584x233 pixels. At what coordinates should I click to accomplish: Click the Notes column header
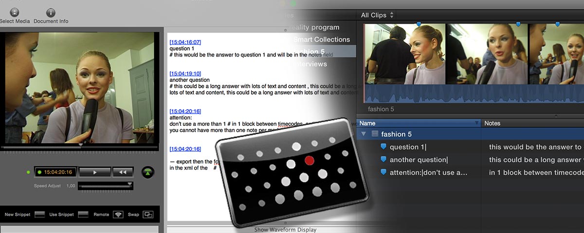(533, 123)
